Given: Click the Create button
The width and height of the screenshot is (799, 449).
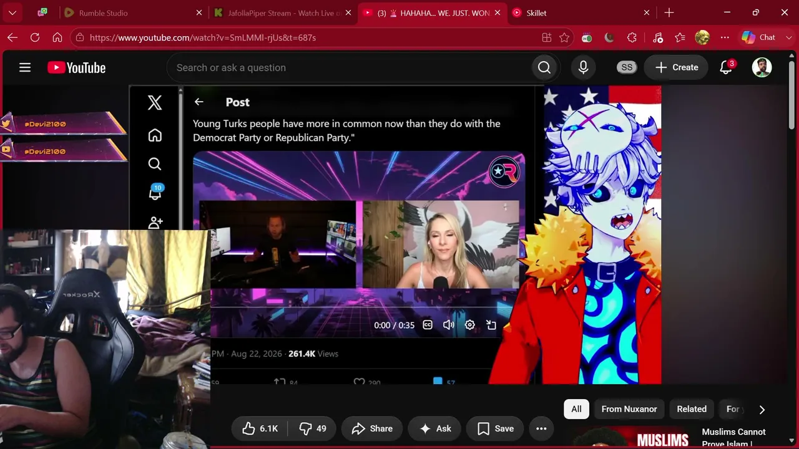Looking at the screenshot, I should (x=677, y=67).
